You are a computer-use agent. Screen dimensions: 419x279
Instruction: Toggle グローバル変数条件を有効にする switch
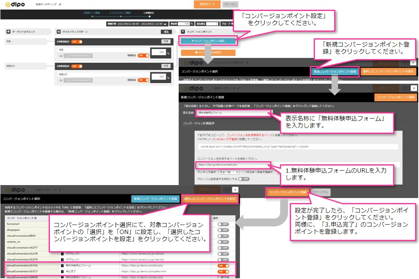point(244,179)
